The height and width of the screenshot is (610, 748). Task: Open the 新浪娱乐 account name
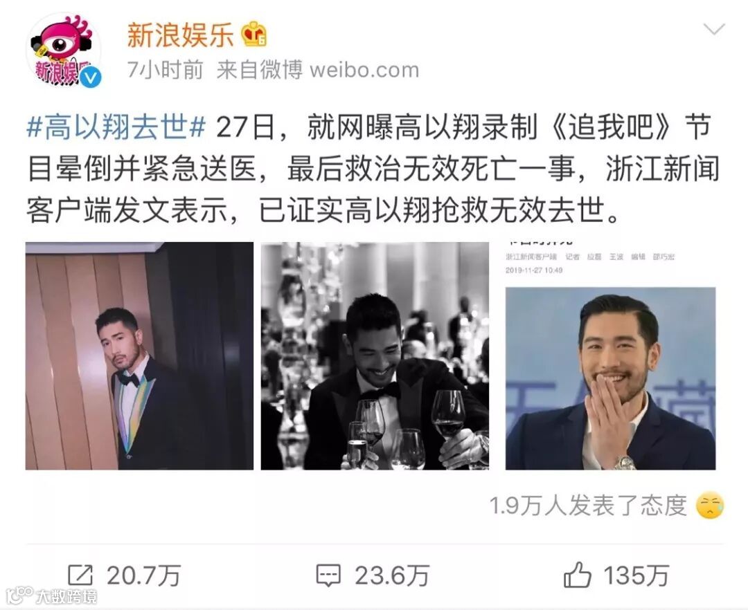(180, 35)
